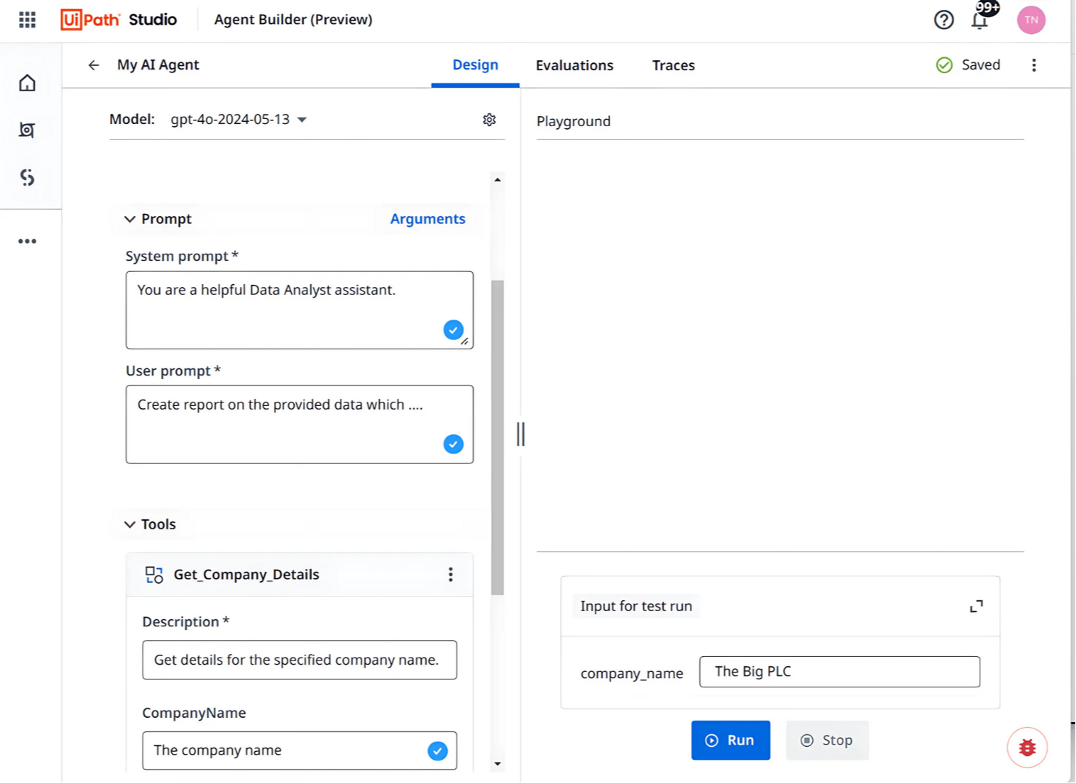The height and width of the screenshot is (783, 1076).
Task: Click the Stop button
Action: [827, 740]
